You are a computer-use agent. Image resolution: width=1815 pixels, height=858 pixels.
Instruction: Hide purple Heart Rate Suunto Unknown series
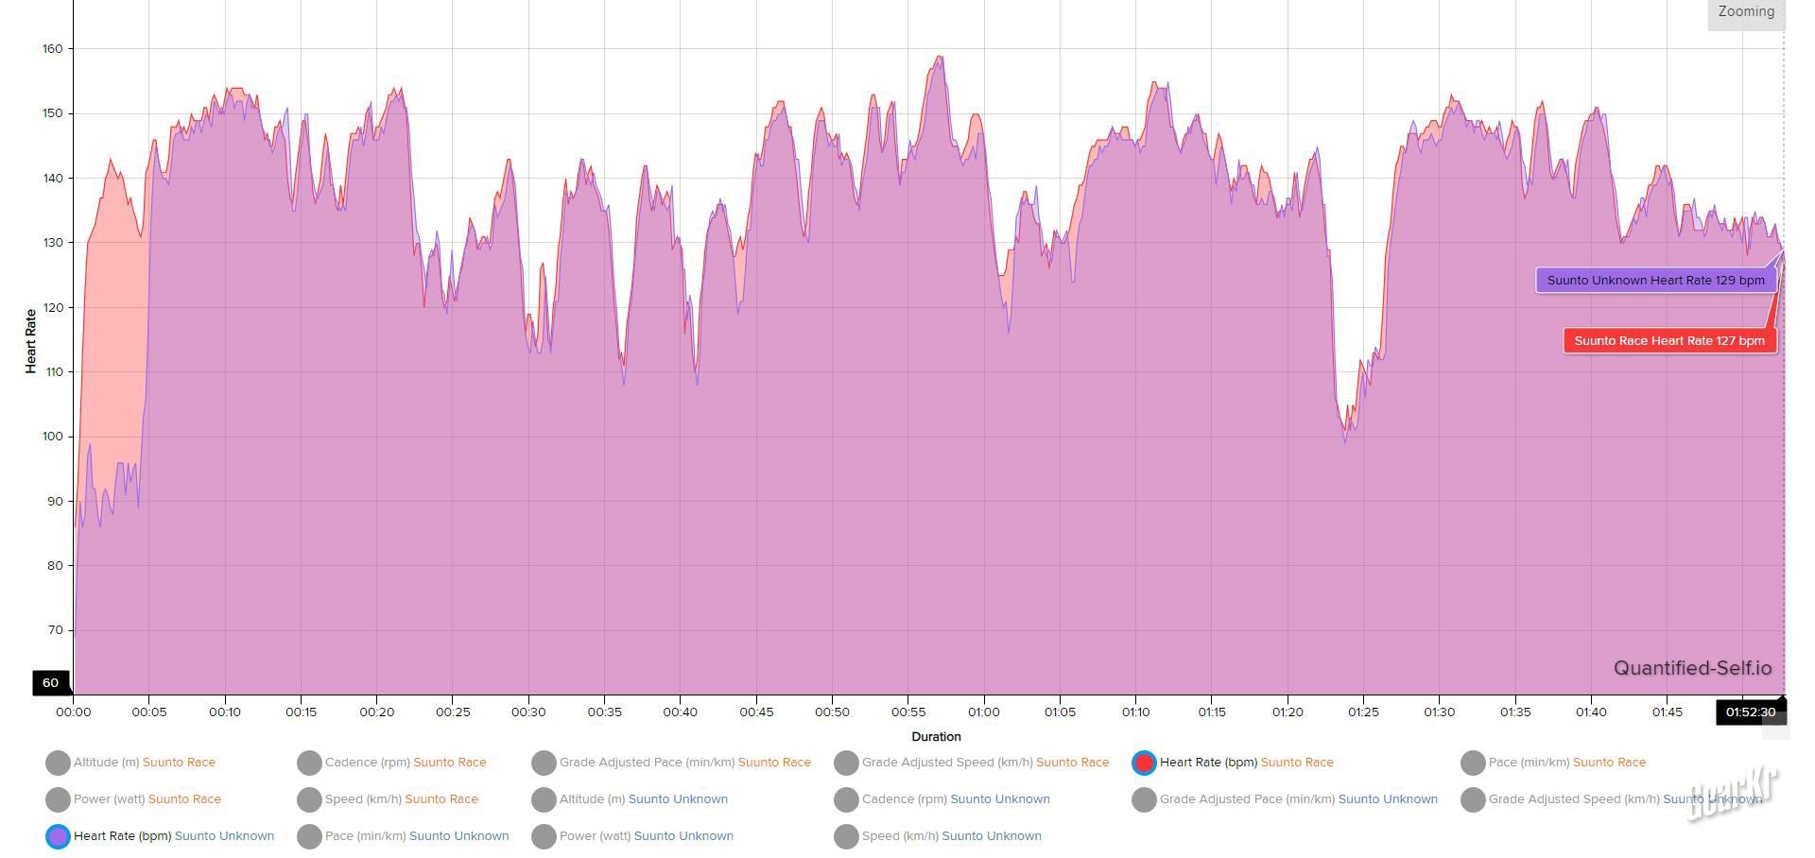tap(58, 836)
